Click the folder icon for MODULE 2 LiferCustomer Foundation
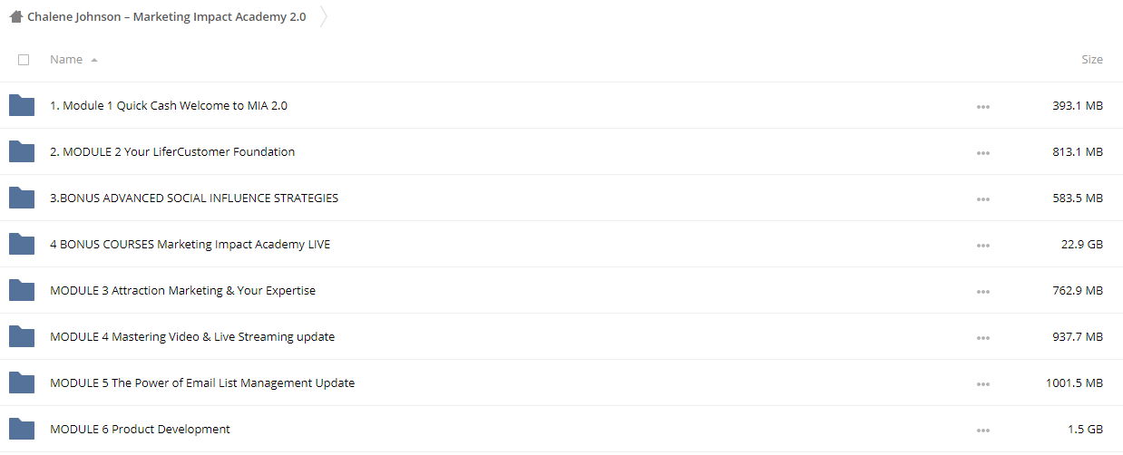 (22, 152)
